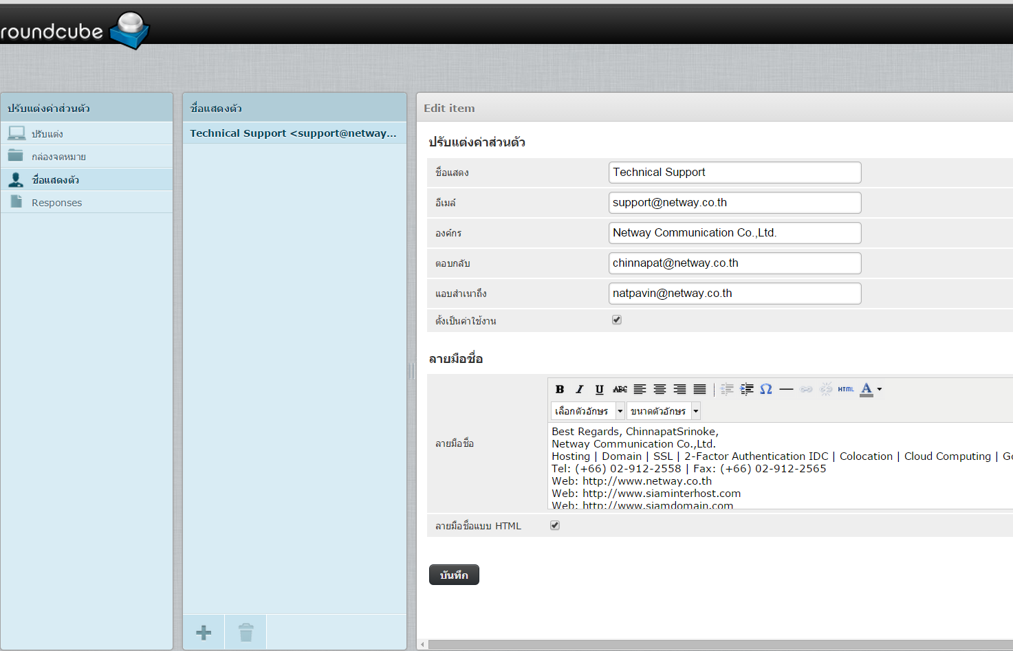Viewport: 1013px width, 651px height.
Task: Expand the text color picker arrow
Action: point(880,389)
